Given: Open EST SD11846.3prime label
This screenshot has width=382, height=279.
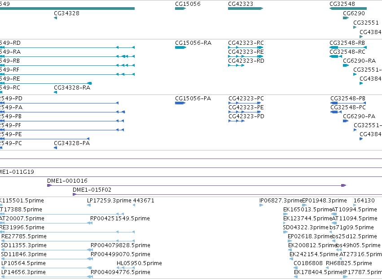Looking at the screenshot, I should pos(24,254).
